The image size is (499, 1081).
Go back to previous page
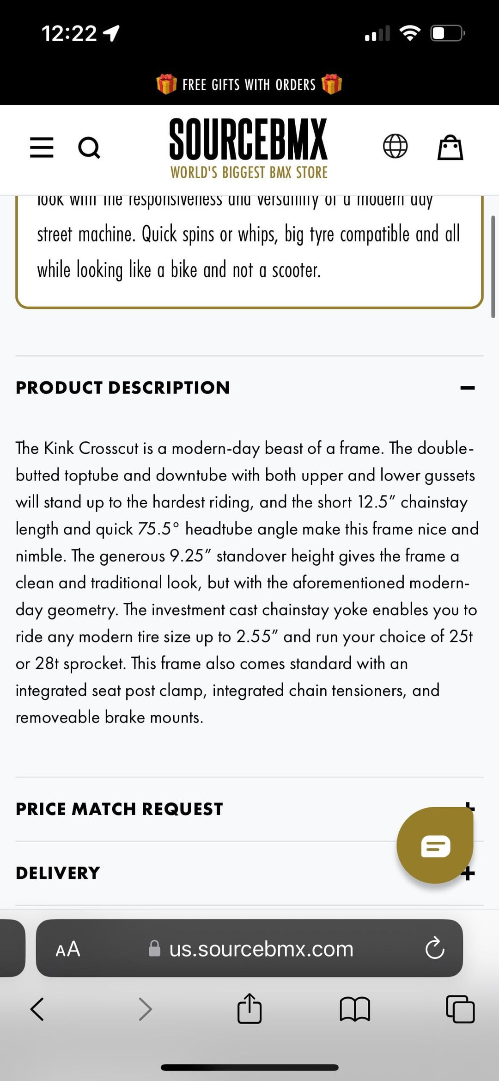click(37, 1009)
